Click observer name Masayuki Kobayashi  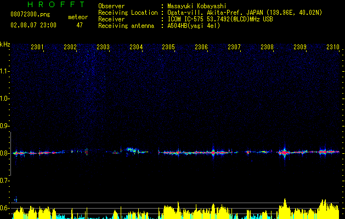coord(197,6)
